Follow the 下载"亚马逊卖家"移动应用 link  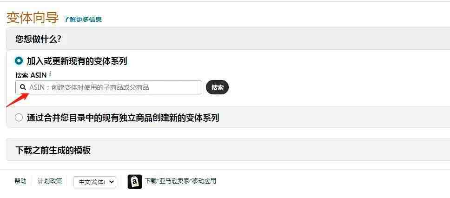(x=180, y=181)
